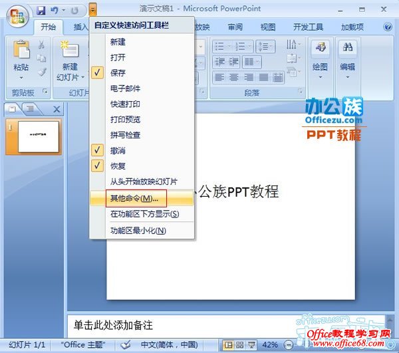Choose 新建 in the customize menu
The image size is (399, 353).
pos(142,42)
